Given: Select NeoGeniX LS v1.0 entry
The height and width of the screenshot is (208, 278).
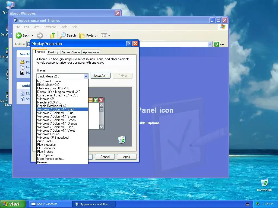Looking at the screenshot, I should pos(62,102).
